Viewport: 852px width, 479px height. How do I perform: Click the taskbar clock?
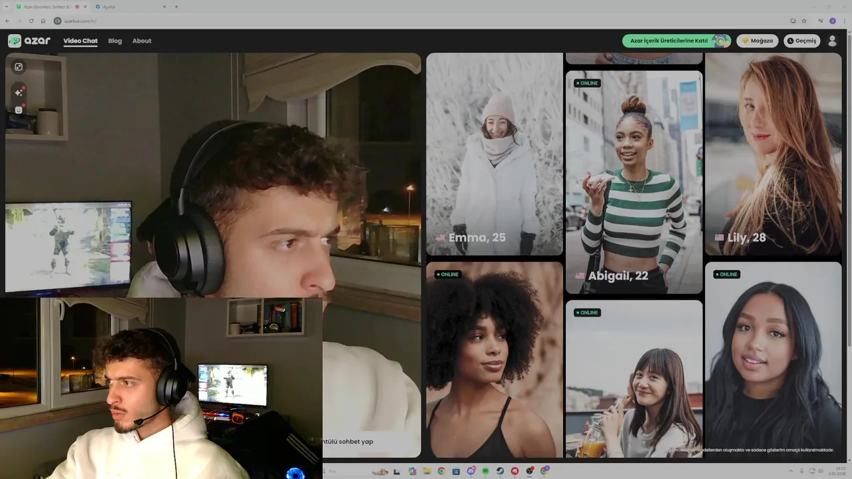pyautogui.click(x=835, y=471)
